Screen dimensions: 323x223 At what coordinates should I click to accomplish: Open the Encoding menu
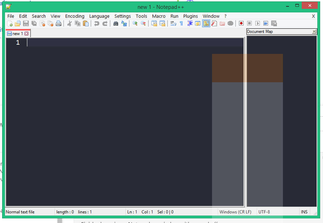point(75,16)
